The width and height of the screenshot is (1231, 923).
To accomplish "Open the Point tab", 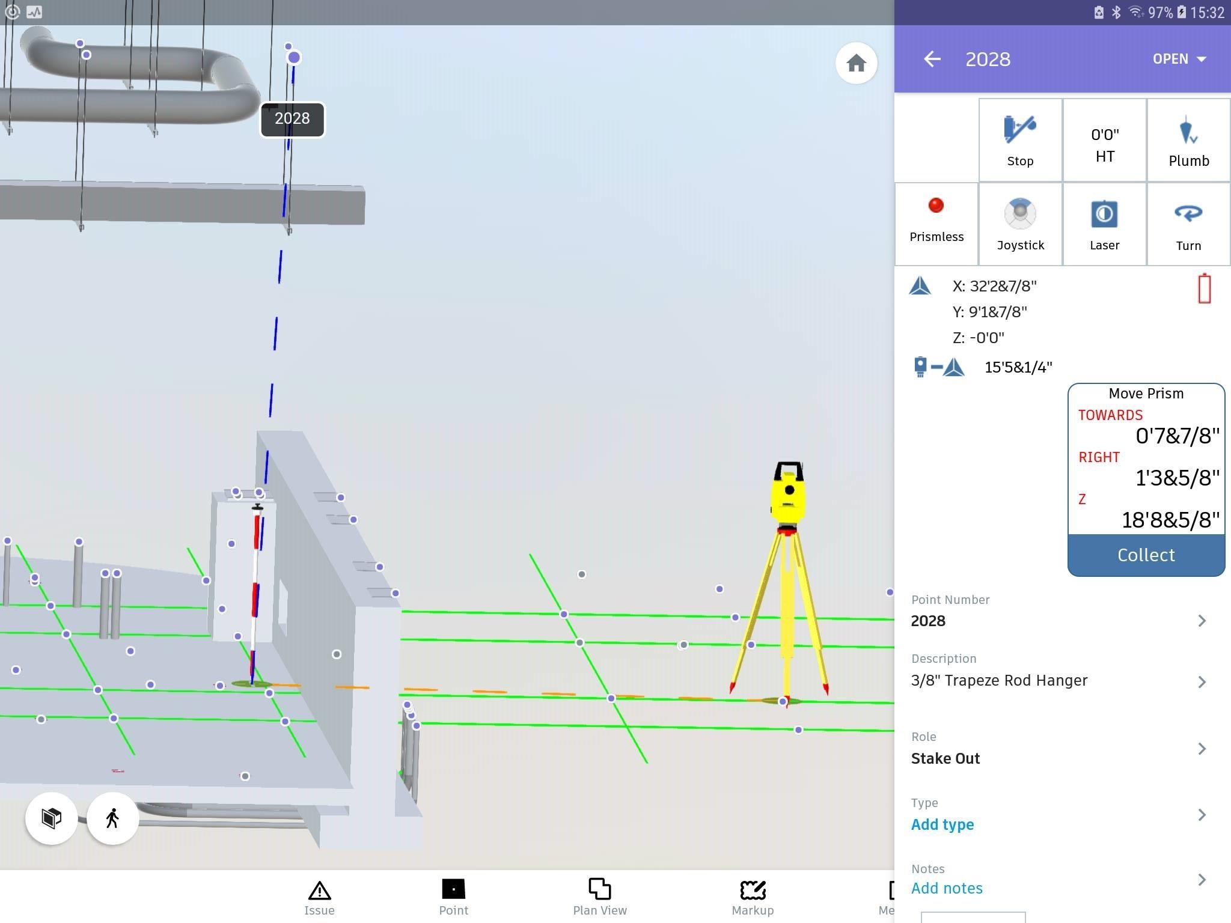I will tap(453, 898).
